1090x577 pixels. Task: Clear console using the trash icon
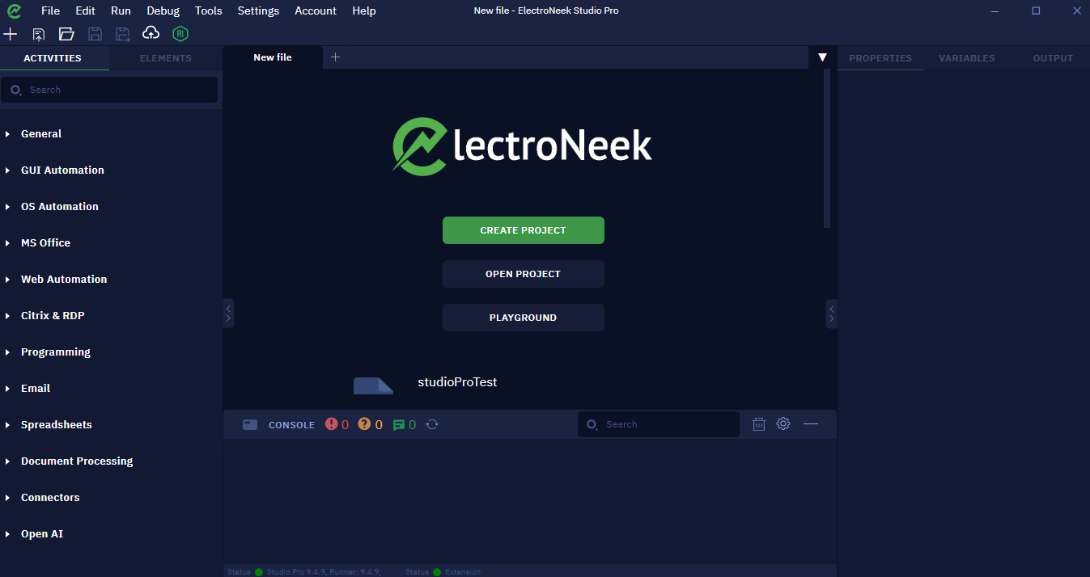click(759, 424)
